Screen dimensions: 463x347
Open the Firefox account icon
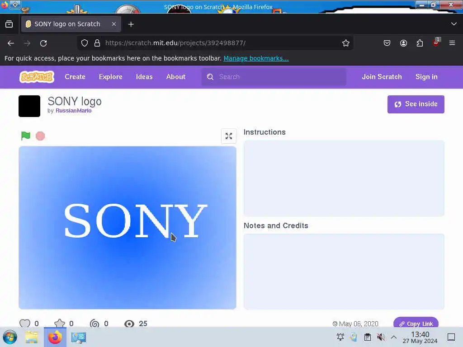tap(403, 43)
